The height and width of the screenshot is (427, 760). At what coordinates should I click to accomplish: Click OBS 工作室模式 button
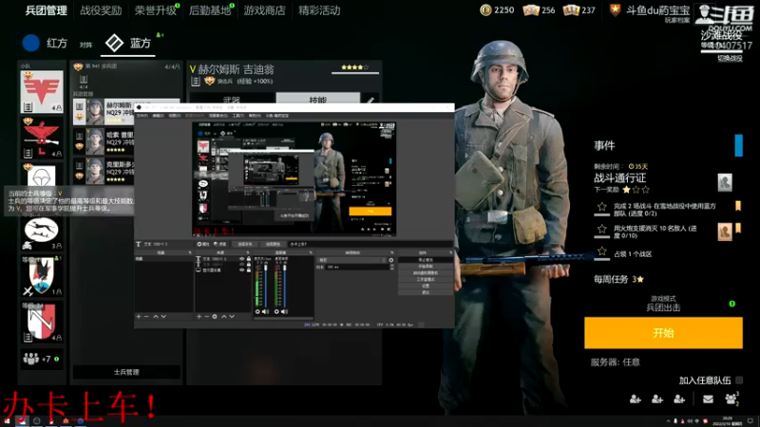coord(426,279)
